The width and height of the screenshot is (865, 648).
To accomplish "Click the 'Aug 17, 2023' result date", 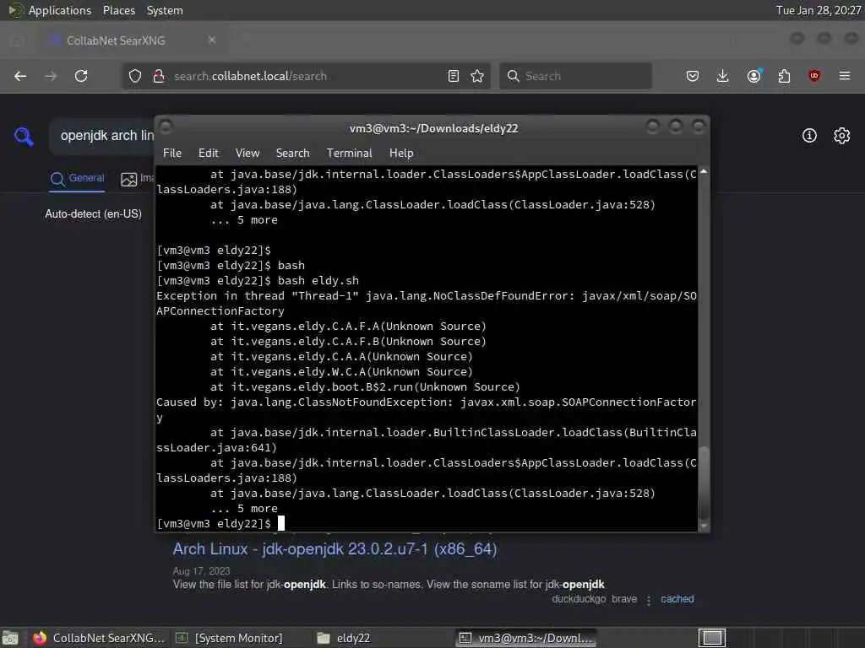I will (201, 571).
